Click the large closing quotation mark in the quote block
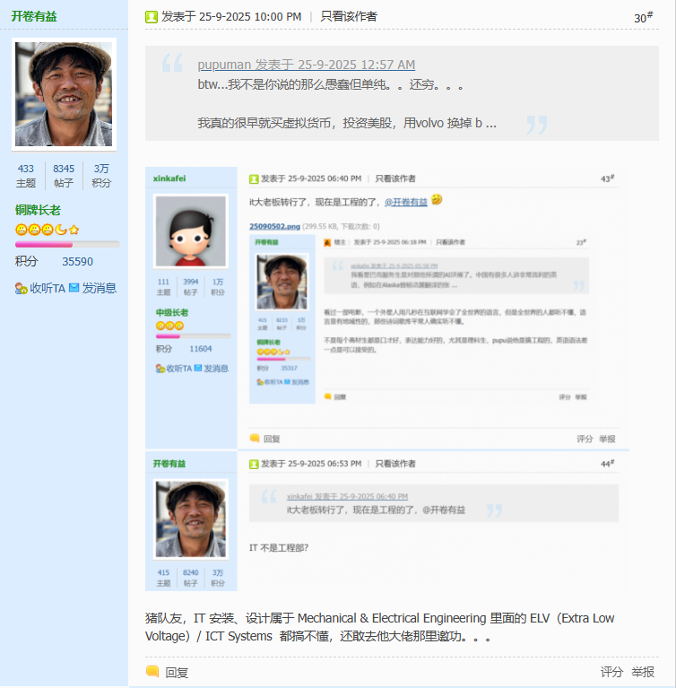This screenshot has height=688, width=676. [536, 124]
